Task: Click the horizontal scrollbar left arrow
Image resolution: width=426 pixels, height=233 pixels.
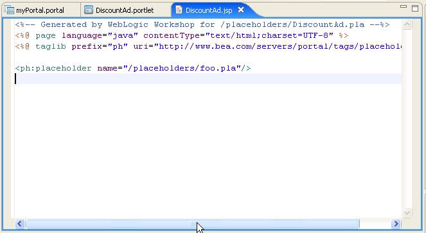Action: [19, 224]
